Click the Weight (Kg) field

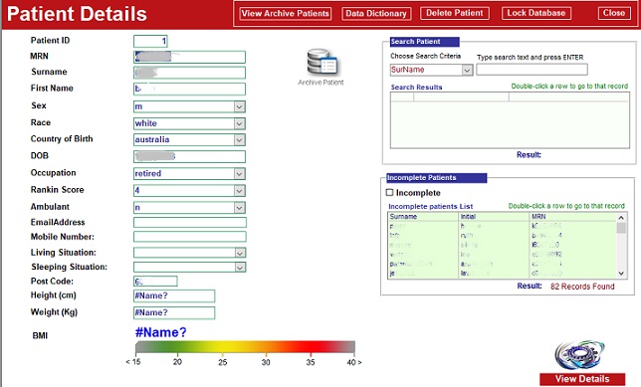tap(174, 312)
